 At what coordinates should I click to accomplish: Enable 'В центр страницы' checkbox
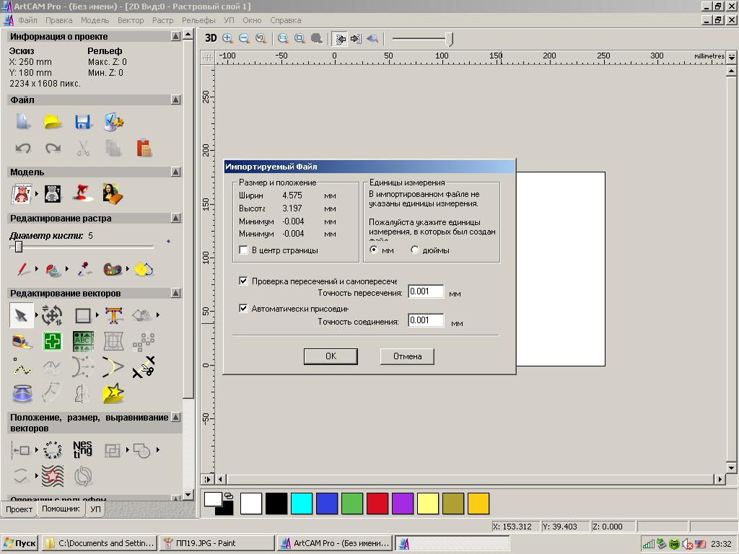pos(244,250)
